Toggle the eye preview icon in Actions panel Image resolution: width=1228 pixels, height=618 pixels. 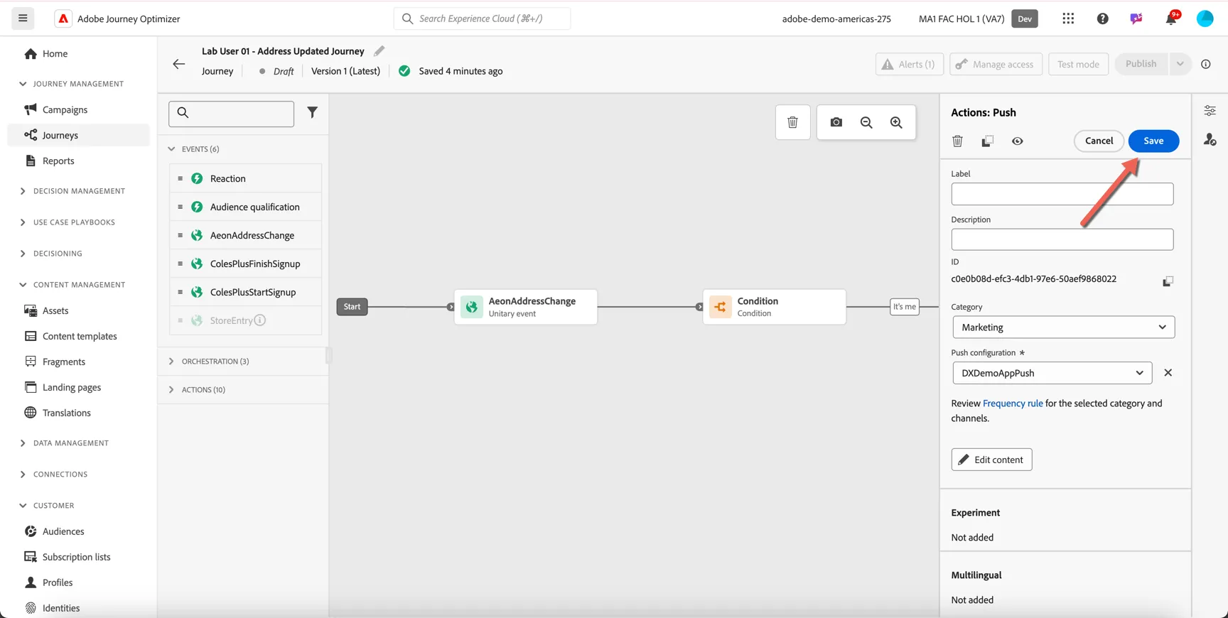pos(1017,141)
